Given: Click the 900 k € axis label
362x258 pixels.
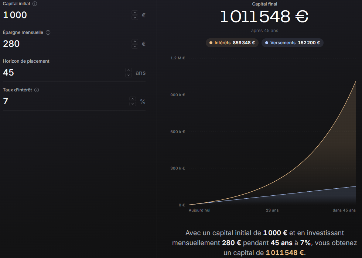Looking at the screenshot, I should pyautogui.click(x=178, y=95).
